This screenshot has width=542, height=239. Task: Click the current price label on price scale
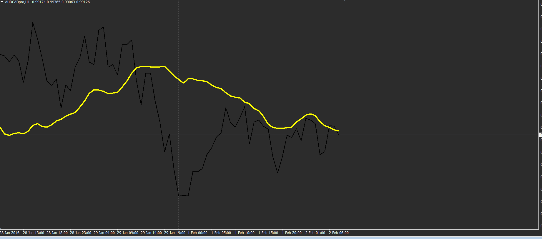point(541,135)
